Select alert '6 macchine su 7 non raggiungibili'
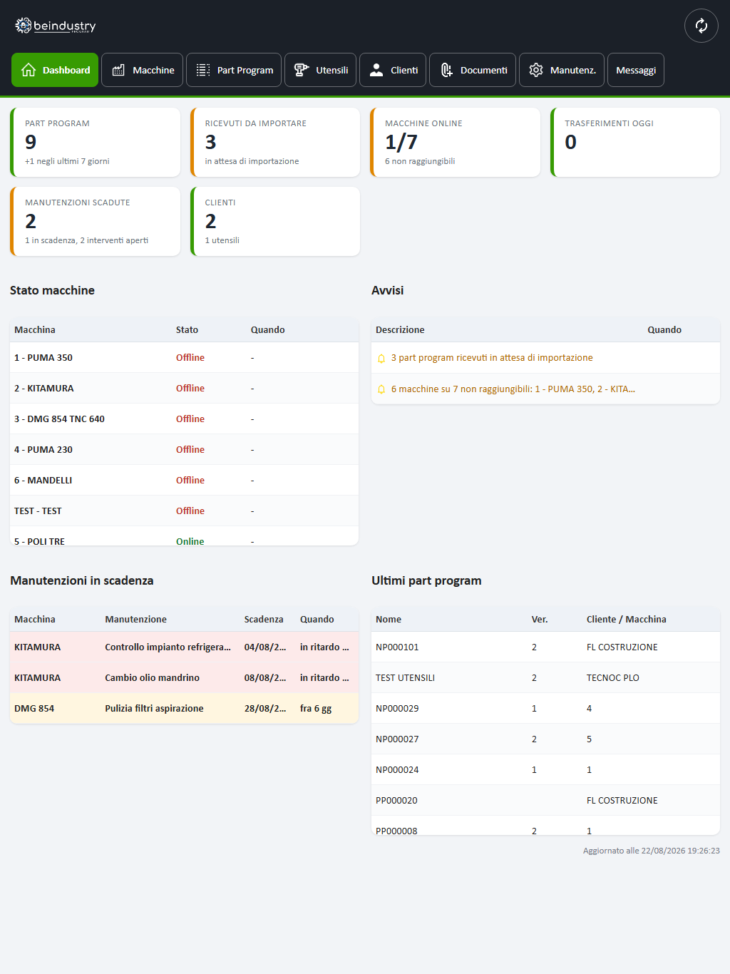 pyautogui.click(x=545, y=389)
